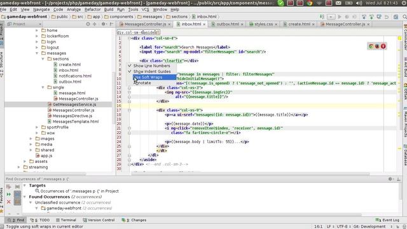Click the red Close X in Find panel
This screenshot has width=407, height=229.
coord(8,202)
